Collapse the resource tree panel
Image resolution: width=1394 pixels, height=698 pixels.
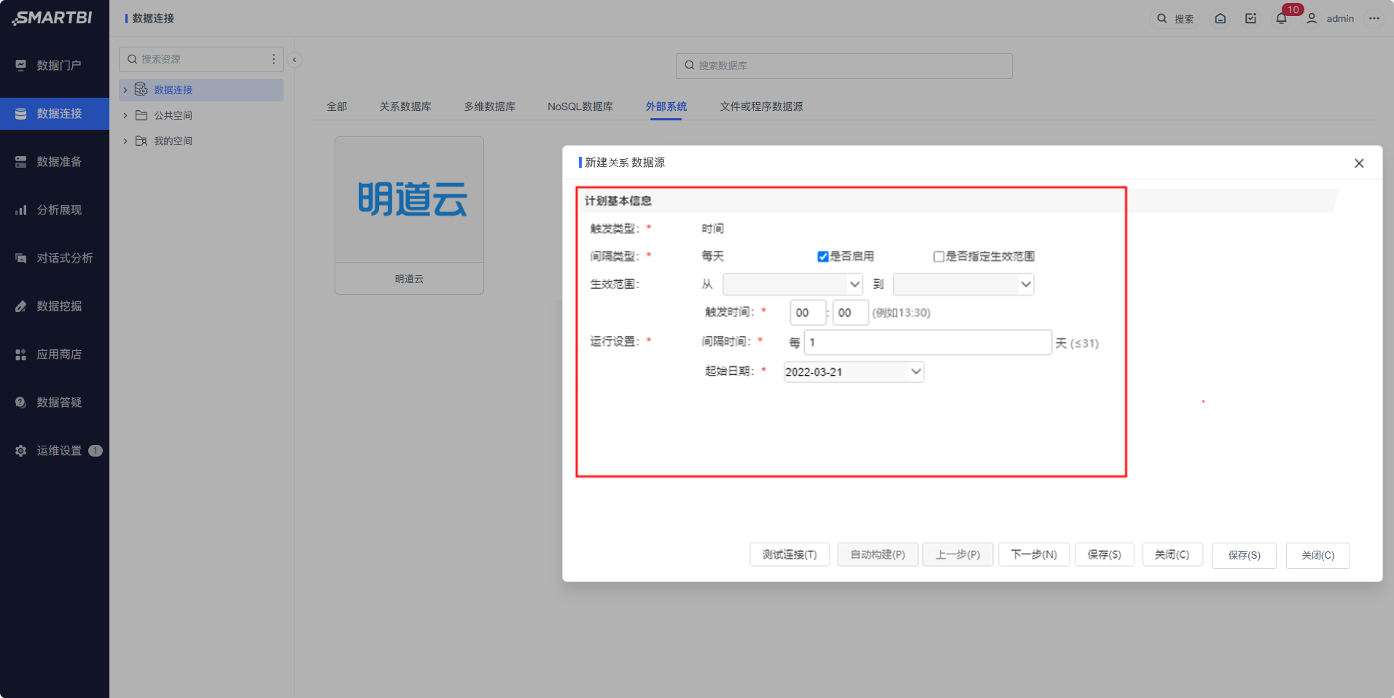(295, 60)
